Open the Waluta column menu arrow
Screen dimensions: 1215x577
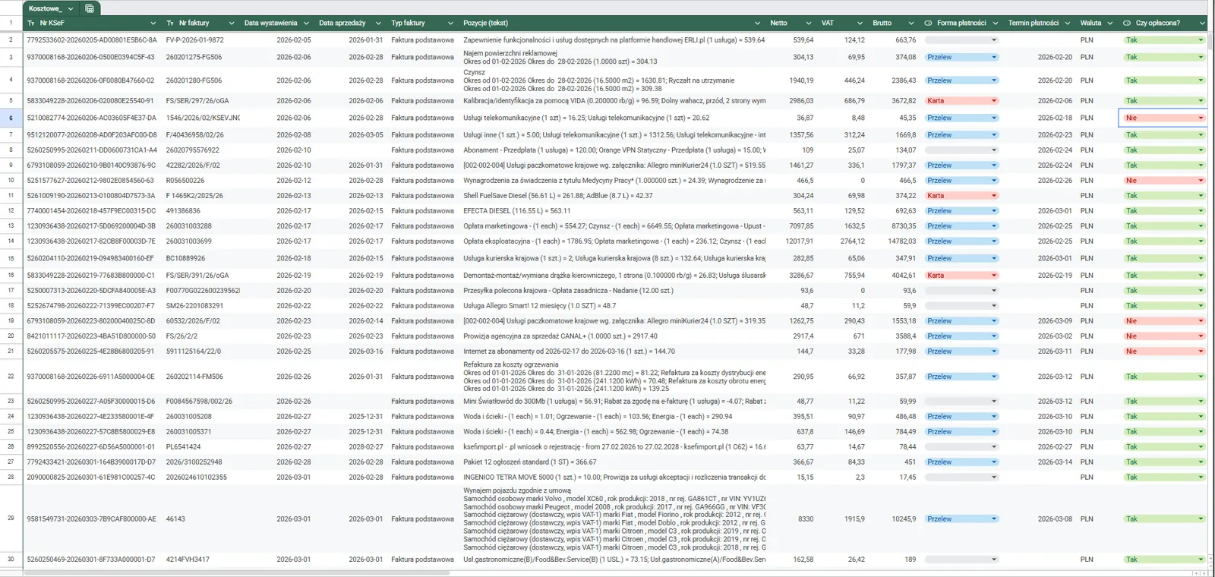(1109, 23)
